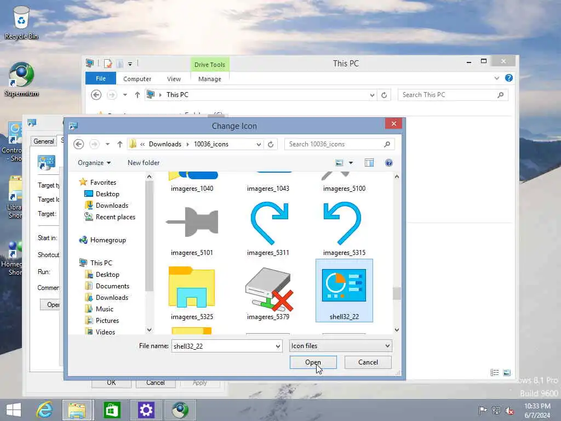Select Desktop under This PC
The image size is (561, 421).
tap(107, 274)
